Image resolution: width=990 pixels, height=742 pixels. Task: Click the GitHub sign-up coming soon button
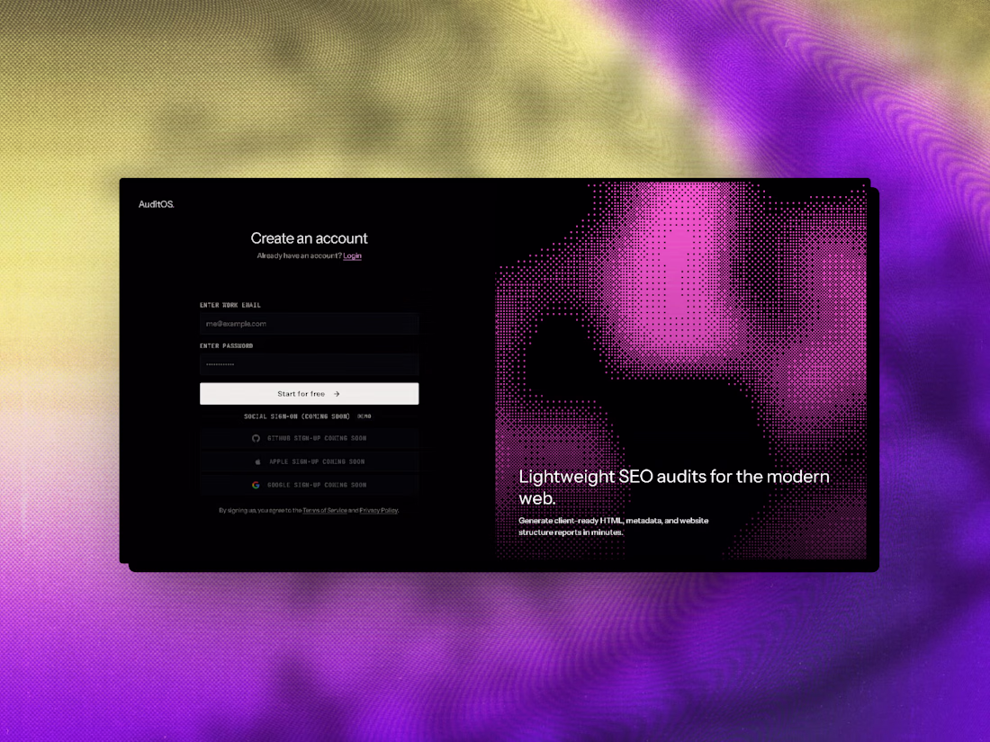click(310, 438)
